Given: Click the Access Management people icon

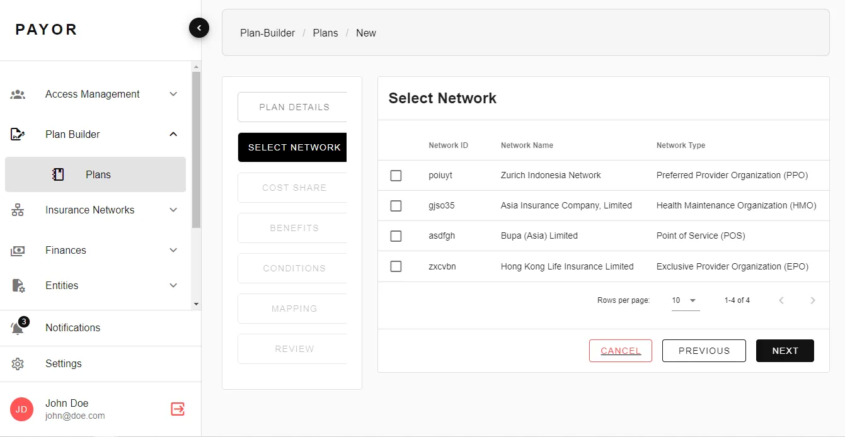Looking at the screenshot, I should (x=18, y=94).
